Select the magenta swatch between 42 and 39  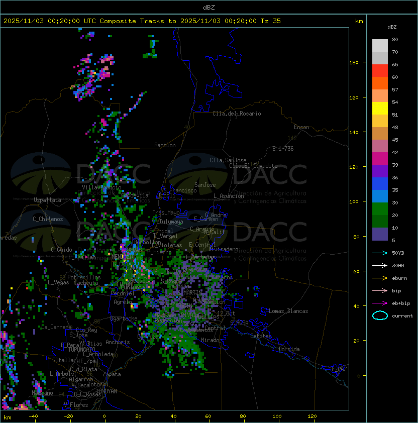380,159
